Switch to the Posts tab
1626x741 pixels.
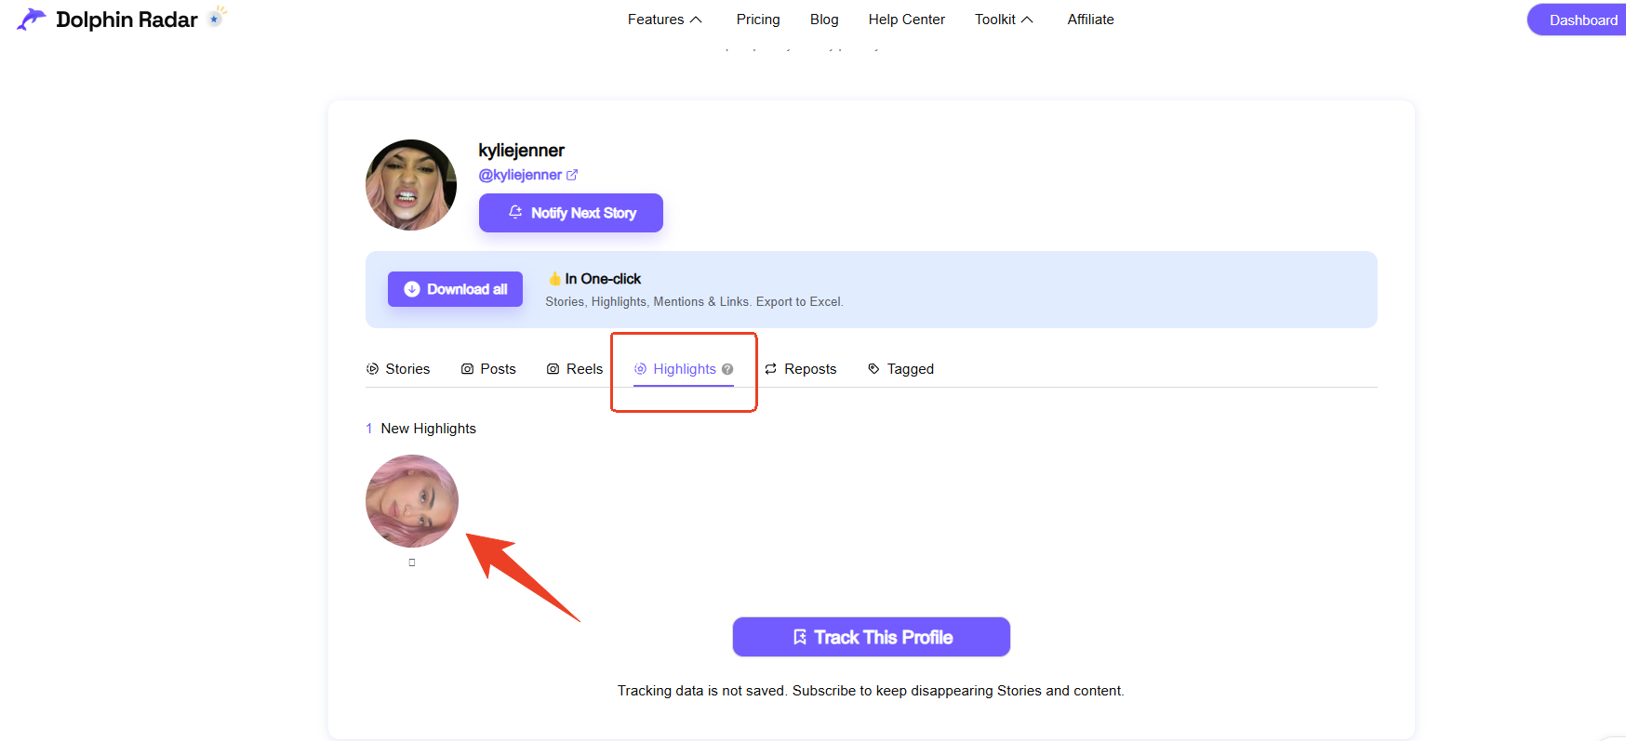coord(488,369)
